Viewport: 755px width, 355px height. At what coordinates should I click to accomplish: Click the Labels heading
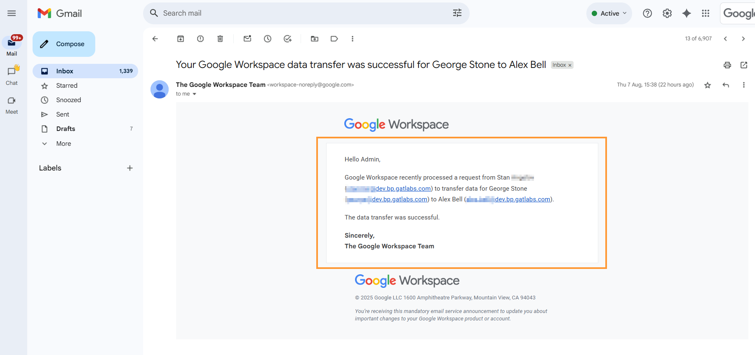(x=50, y=168)
